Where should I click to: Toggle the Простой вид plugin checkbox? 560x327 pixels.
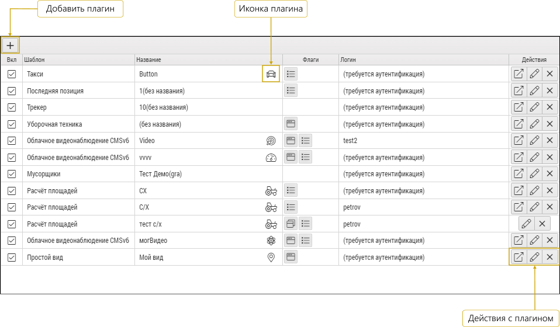[12, 257]
